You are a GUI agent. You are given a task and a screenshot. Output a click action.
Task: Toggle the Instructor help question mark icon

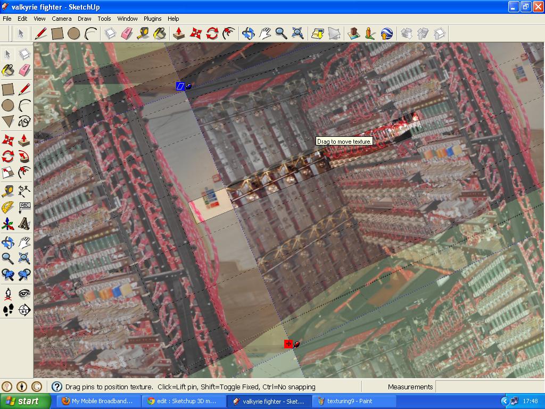click(x=56, y=387)
